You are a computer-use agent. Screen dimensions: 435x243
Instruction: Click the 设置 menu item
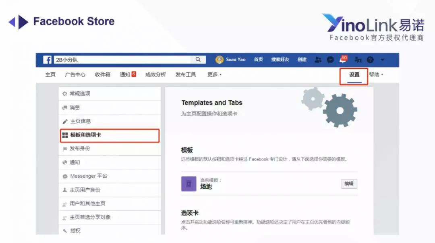coord(353,74)
